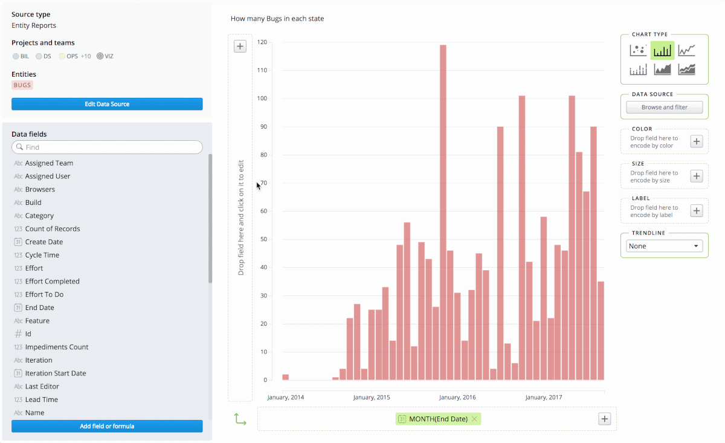Choose the stacked bar chart type

point(638,70)
